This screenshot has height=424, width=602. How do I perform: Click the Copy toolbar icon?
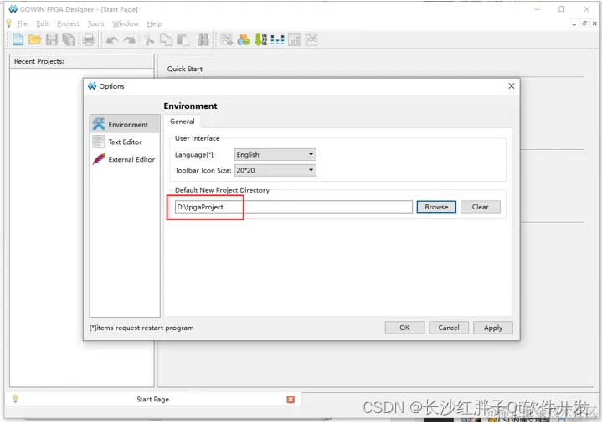point(166,39)
